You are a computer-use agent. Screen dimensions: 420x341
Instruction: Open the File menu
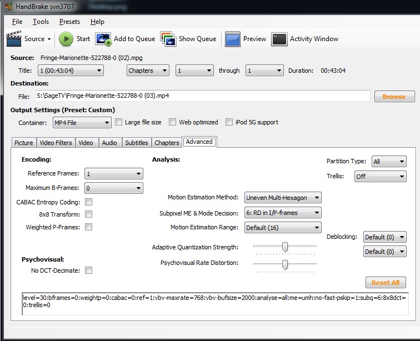pyautogui.click(x=17, y=22)
